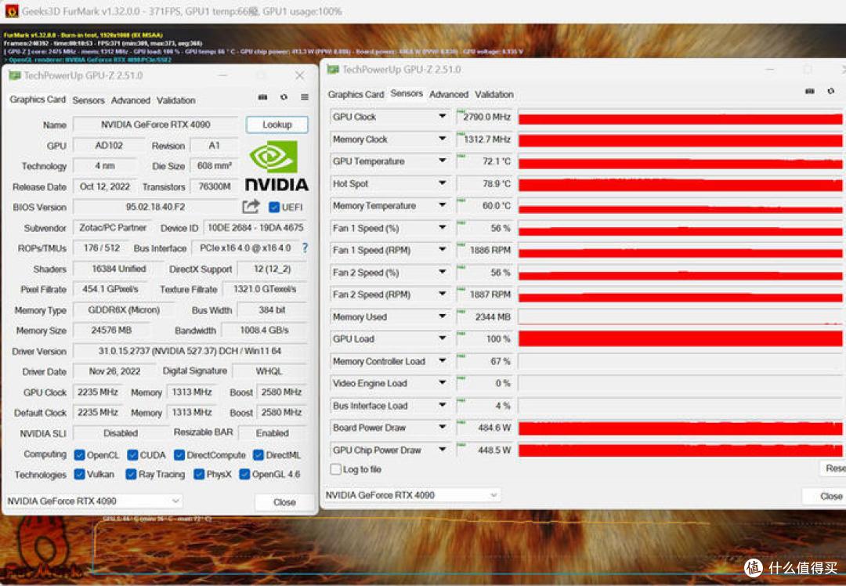
Task: Open the Video Engine Load dropdown
Action: (x=442, y=383)
